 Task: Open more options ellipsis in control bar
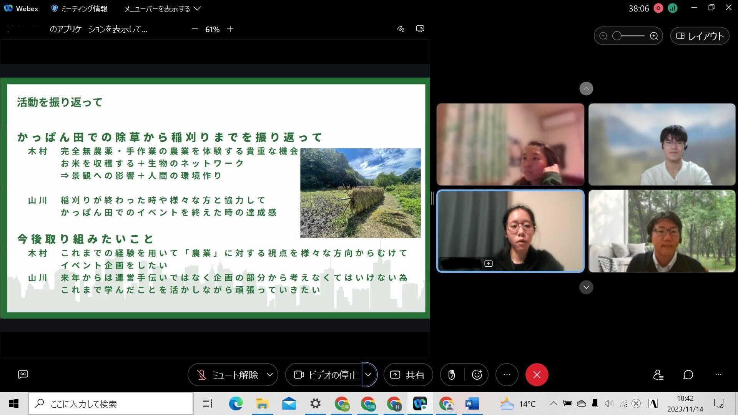coord(507,375)
